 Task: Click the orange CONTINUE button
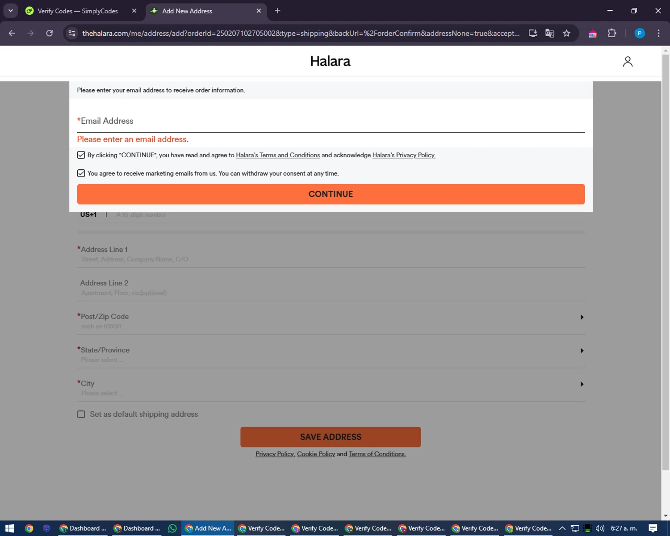331,194
